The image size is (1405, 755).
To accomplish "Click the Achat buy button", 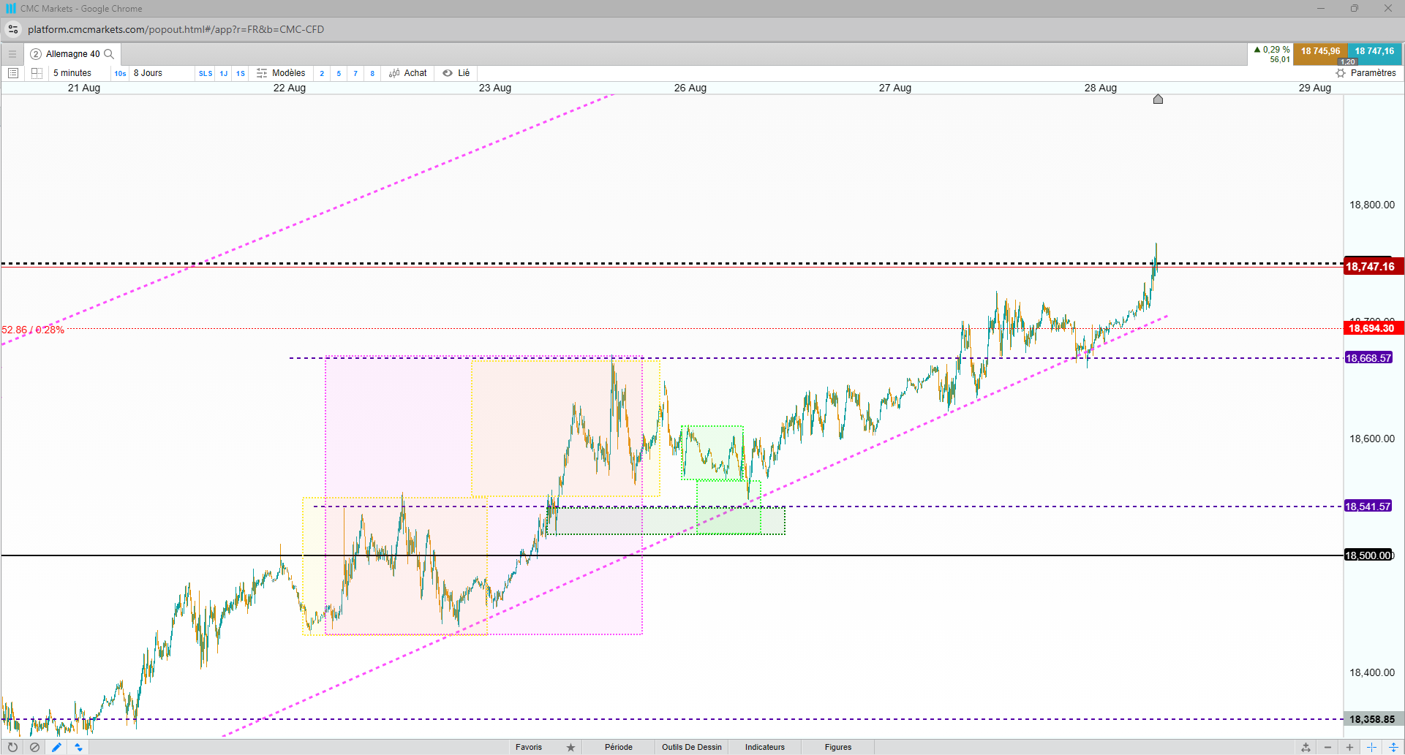I will click(x=408, y=73).
